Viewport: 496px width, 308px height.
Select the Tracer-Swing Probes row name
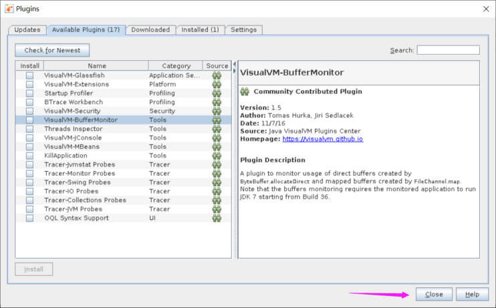pyautogui.click(x=78, y=182)
